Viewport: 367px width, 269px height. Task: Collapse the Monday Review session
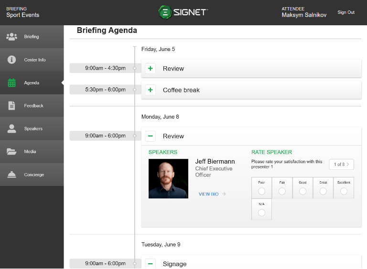click(x=151, y=136)
